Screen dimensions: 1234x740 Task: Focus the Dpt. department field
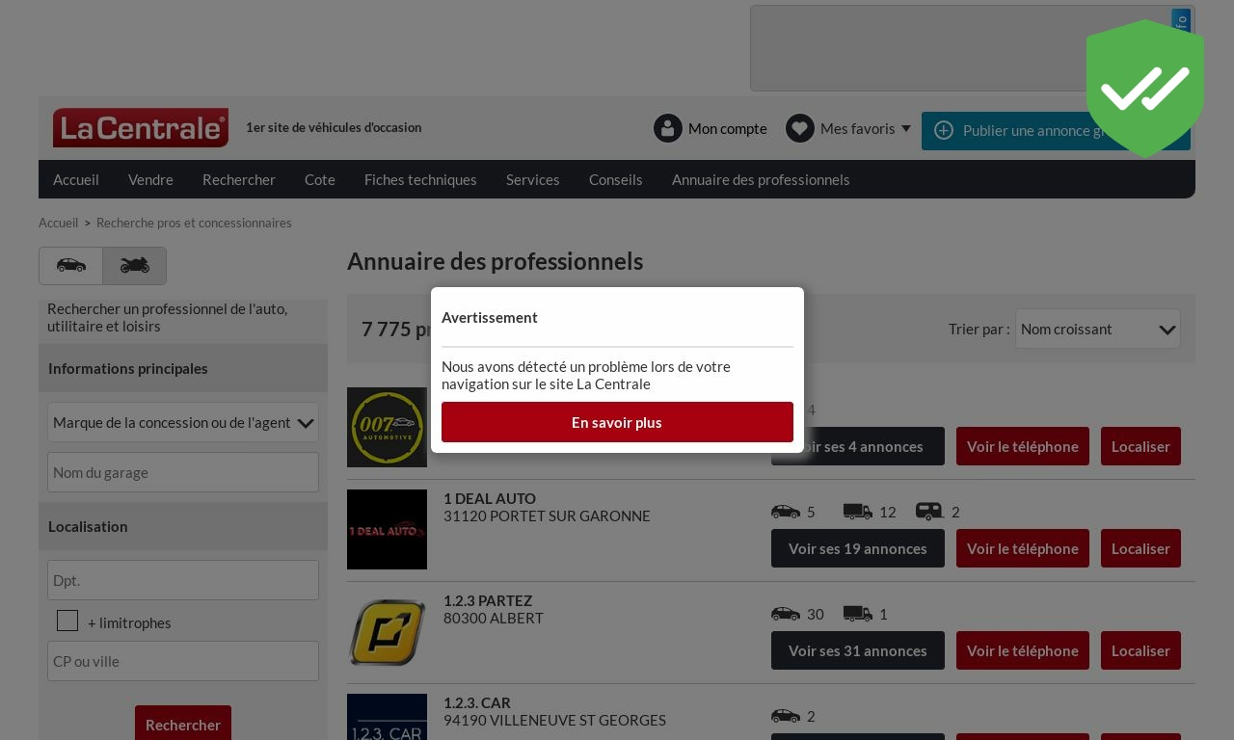pos(183,580)
